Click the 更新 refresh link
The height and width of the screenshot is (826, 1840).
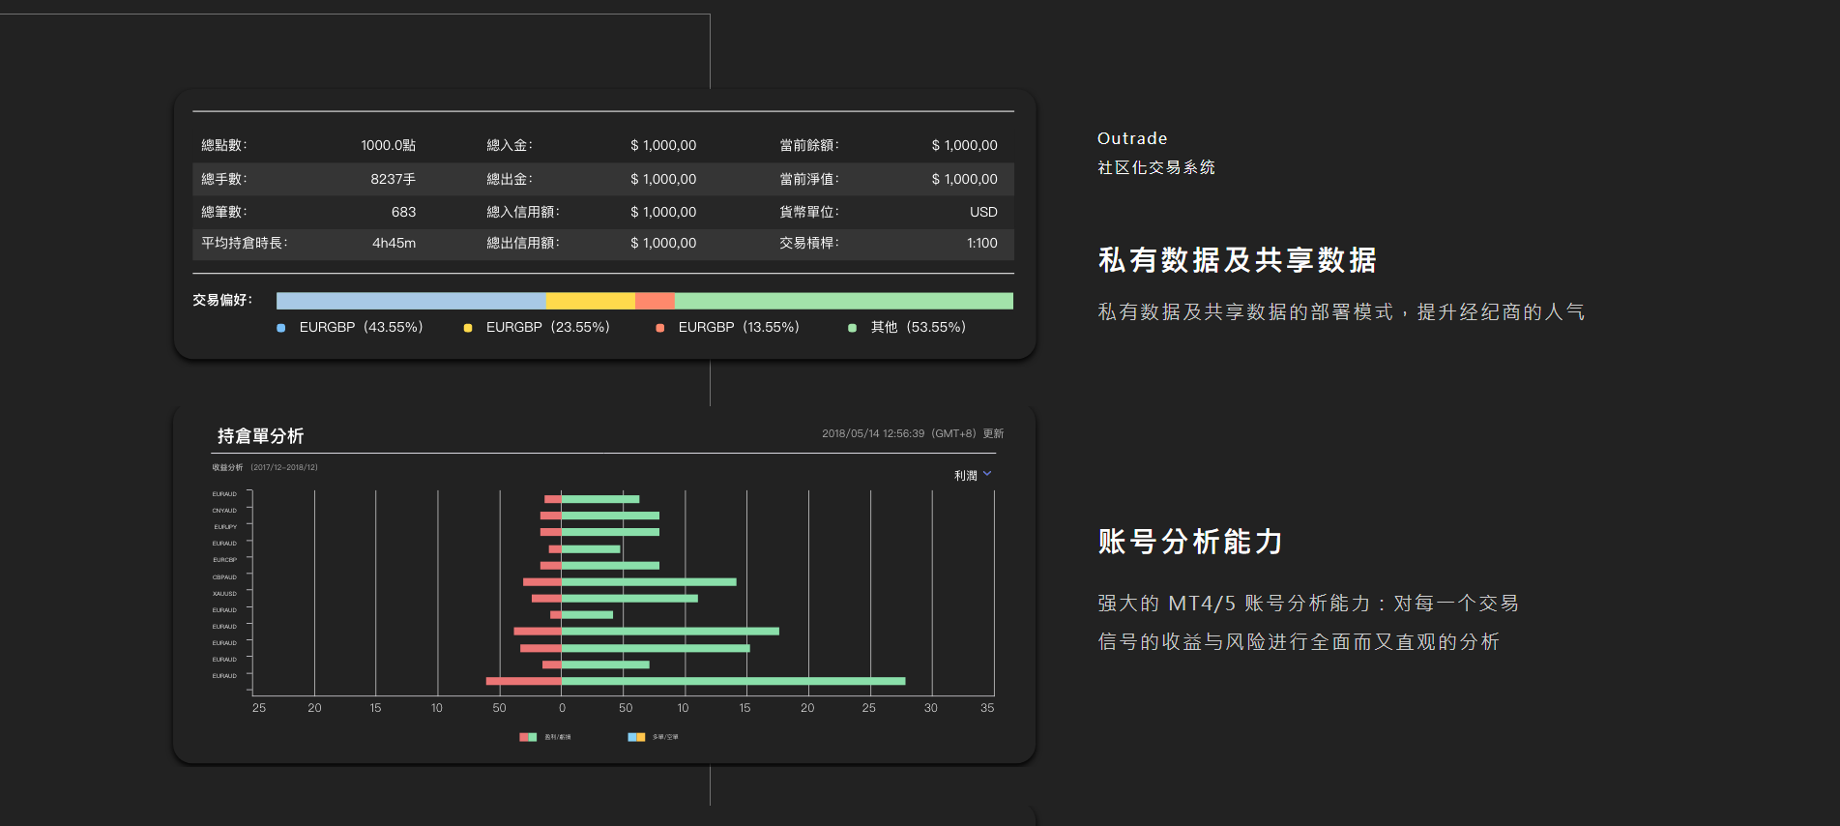pyautogui.click(x=993, y=433)
